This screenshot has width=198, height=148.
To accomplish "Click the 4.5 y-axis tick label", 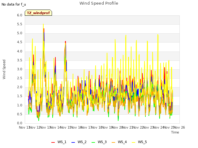I will point(19,42).
